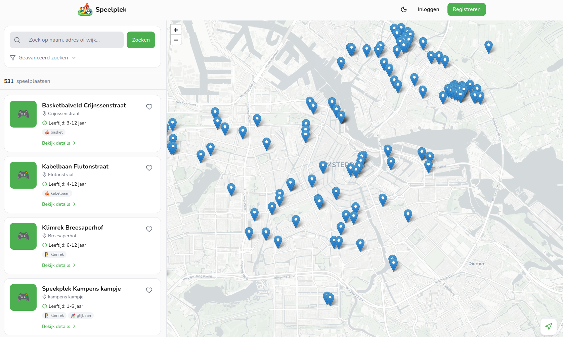This screenshot has width=563, height=337.
Task: Click the filter icon next to Geavanceerd zoeken
Action: [13, 58]
